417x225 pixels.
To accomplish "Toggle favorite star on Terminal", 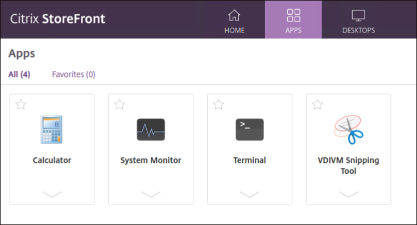I will coord(218,104).
